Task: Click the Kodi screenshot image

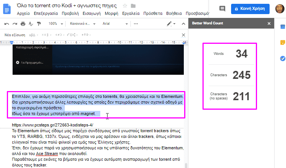Action: [x=98, y=59]
